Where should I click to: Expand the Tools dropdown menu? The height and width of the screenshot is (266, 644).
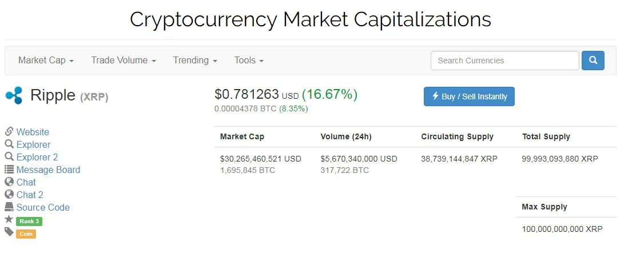[249, 61]
